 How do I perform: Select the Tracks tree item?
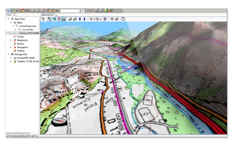[20, 37]
